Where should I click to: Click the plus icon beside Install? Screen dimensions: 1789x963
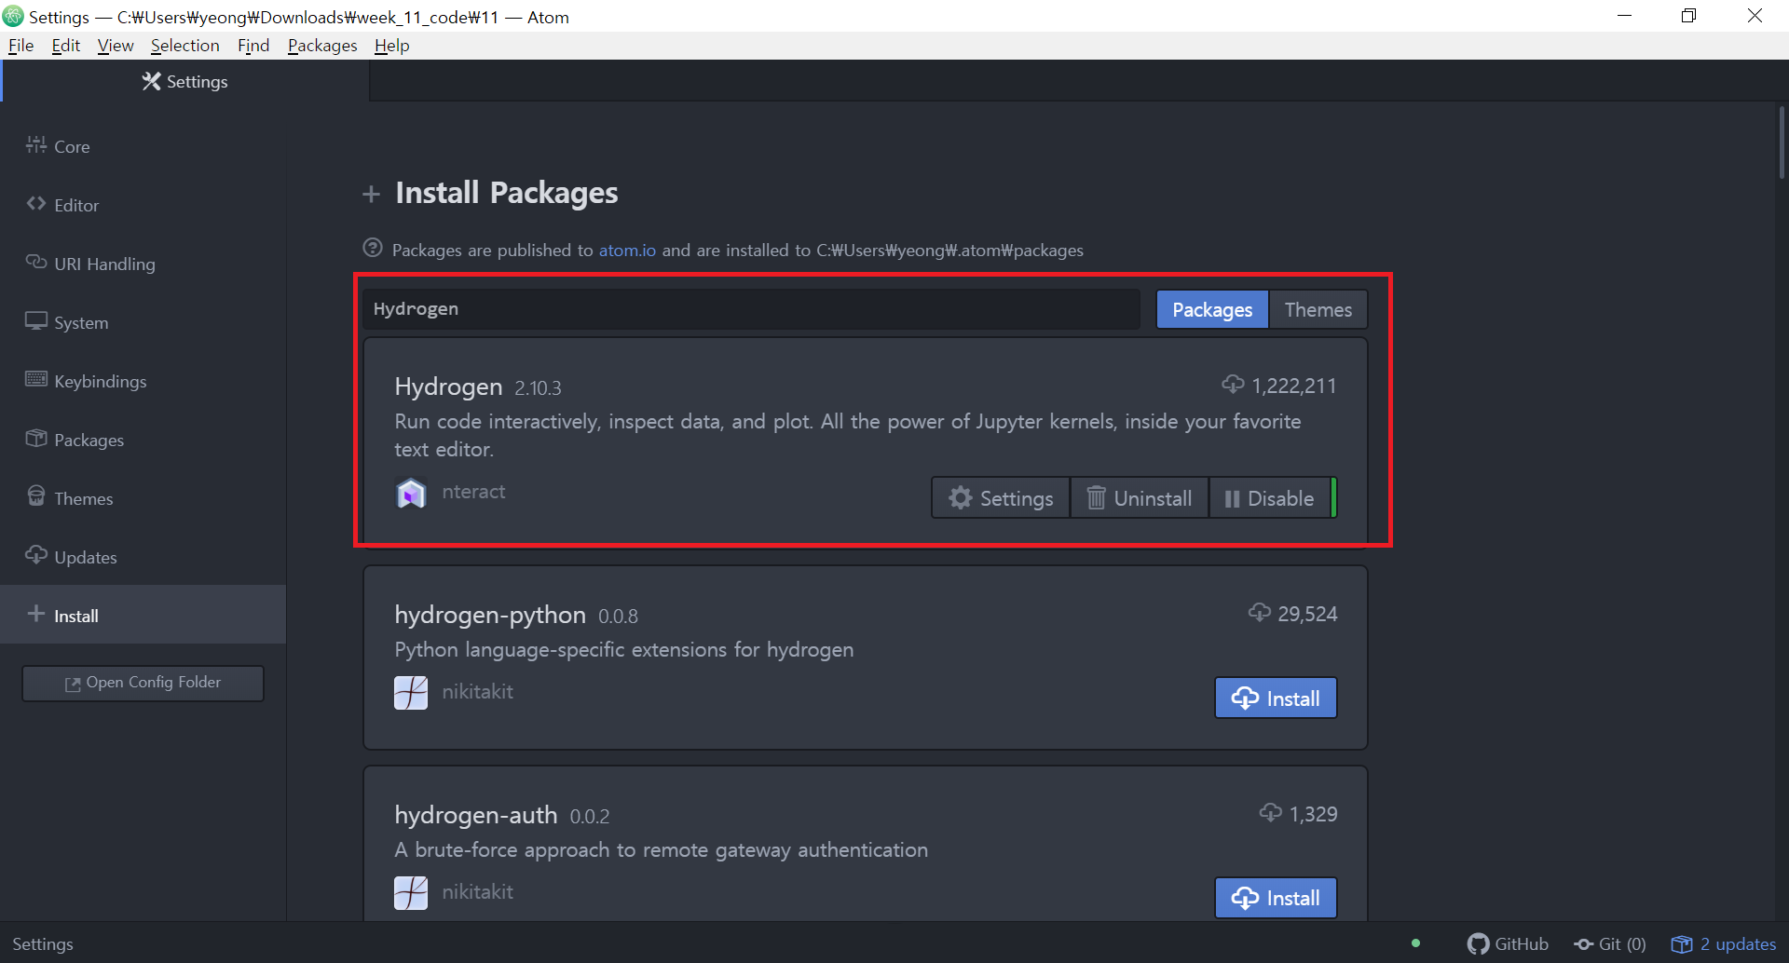(36, 614)
